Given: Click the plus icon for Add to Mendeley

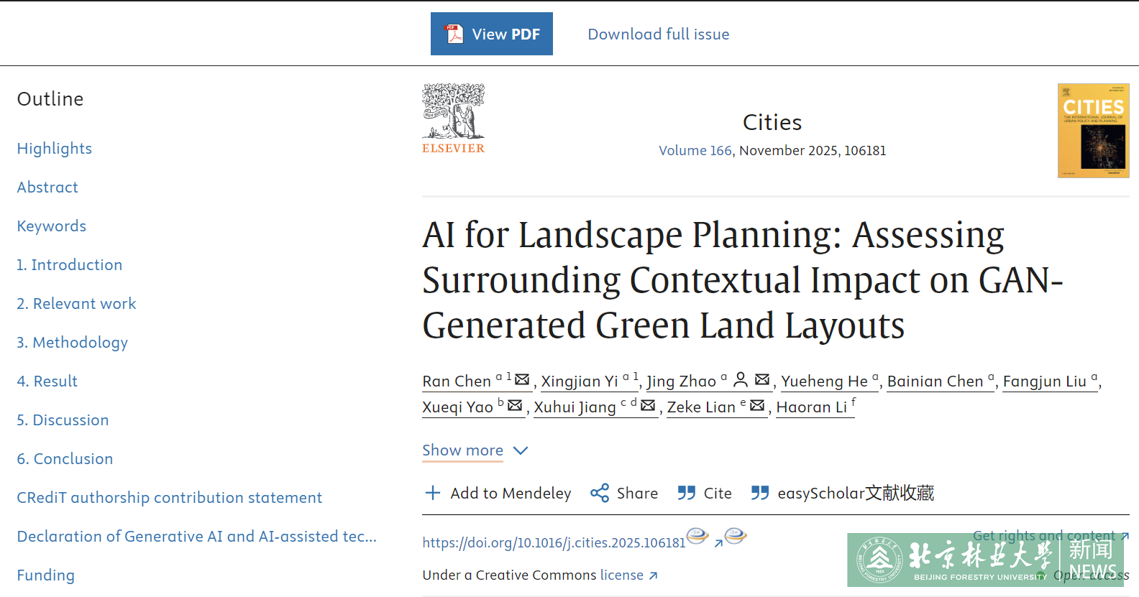Looking at the screenshot, I should click(x=433, y=493).
